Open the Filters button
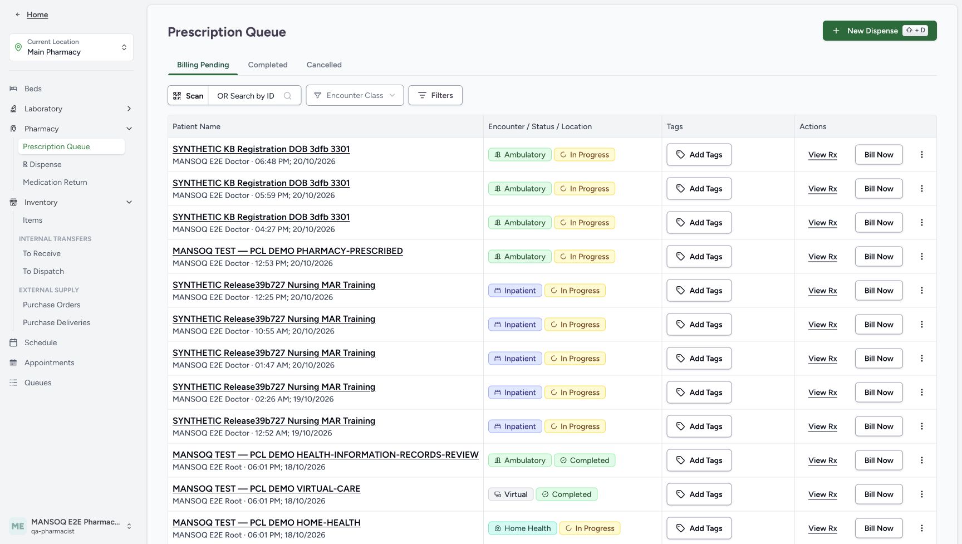This screenshot has height=544, width=962. click(x=435, y=95)
